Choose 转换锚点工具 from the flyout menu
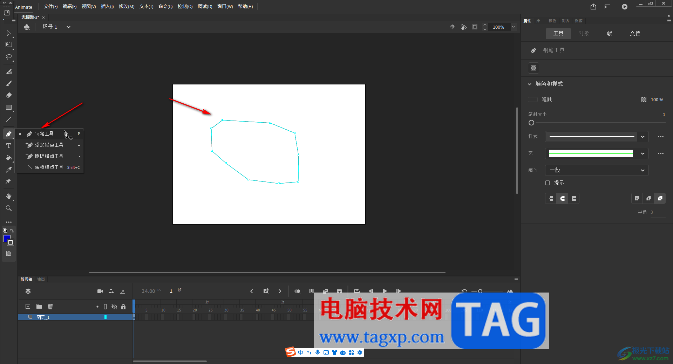 point(49,167)
